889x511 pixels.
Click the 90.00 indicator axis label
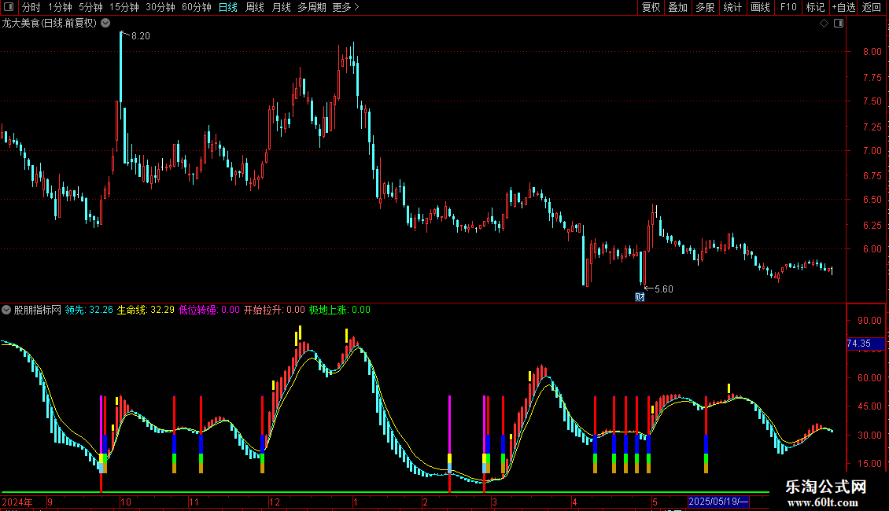869,321
